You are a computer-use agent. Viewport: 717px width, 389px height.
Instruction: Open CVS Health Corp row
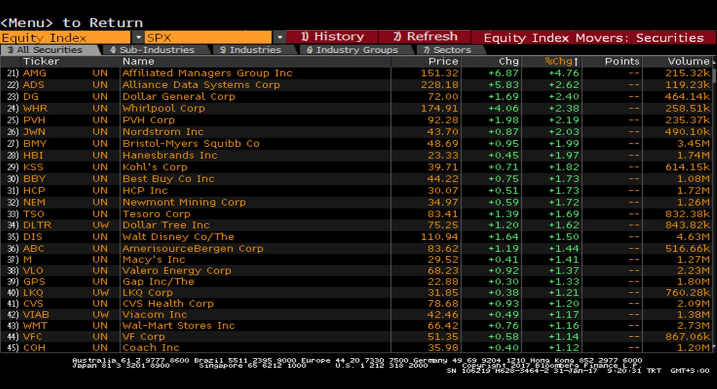click(357, 304)
